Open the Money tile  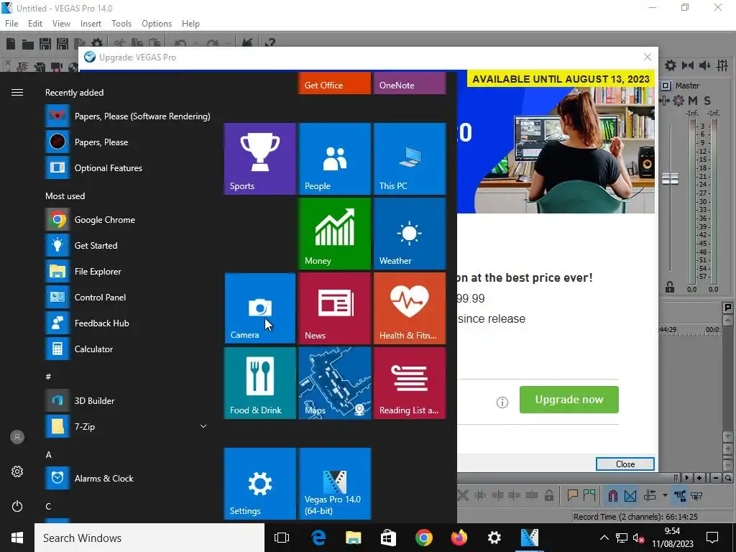click(335, 234)
